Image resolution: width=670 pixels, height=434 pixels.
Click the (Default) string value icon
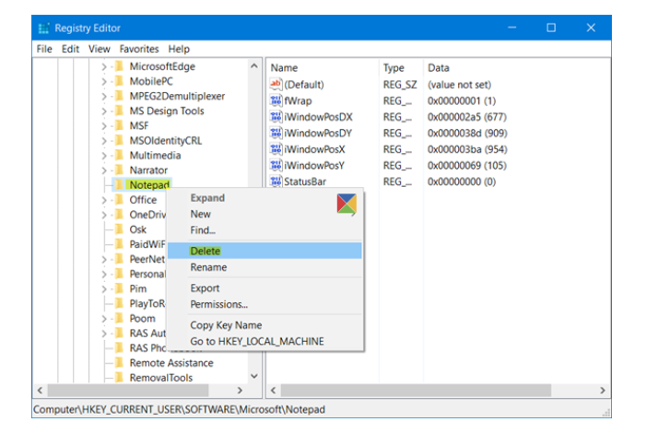(276, 84)
